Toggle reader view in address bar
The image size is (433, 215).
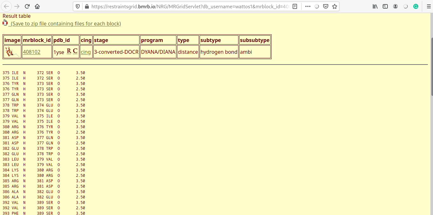(295, 6)
